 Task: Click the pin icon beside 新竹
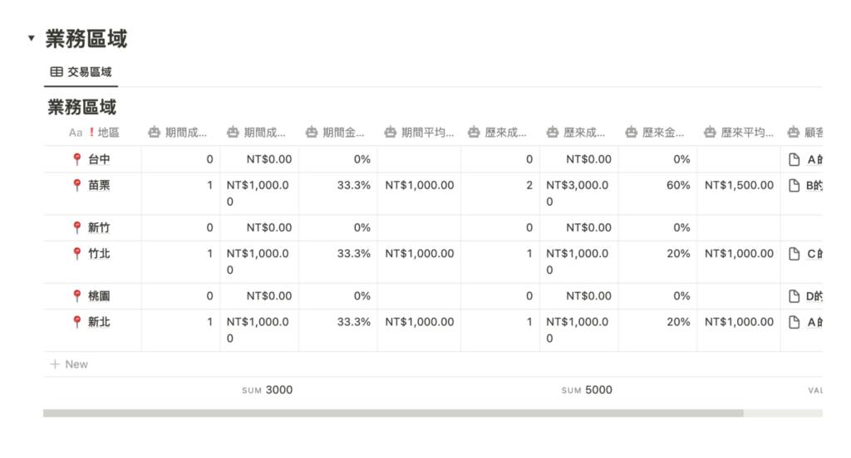78,227
